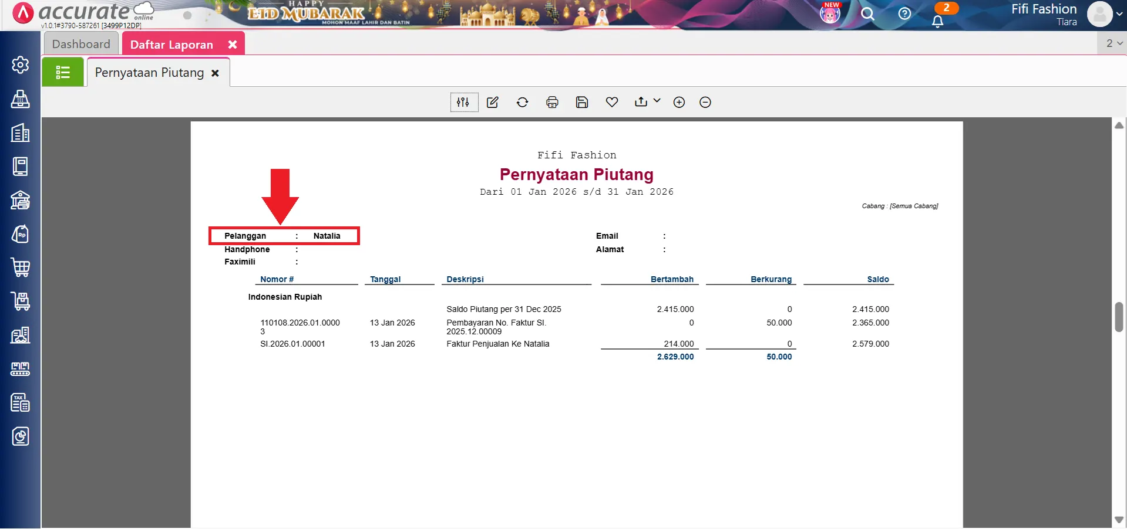The height and width of the screenshot is (529, 1127).
Task: Zoom out of the report view
Action: 705,101
